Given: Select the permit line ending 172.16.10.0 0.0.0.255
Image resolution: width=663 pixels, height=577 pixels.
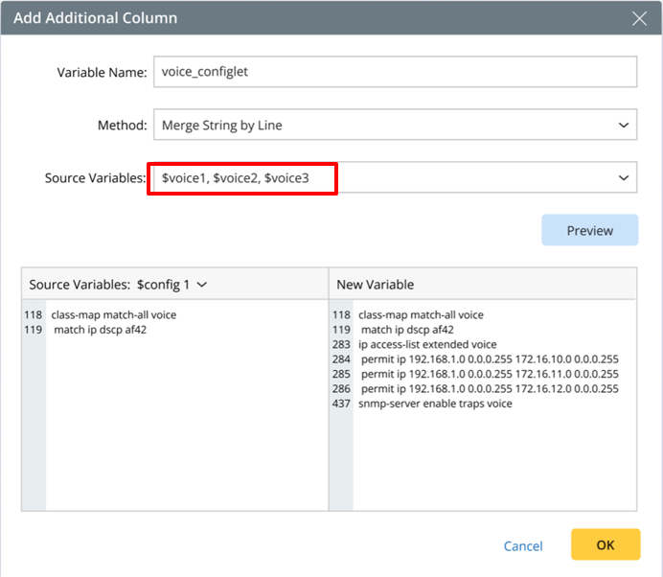Looking at the screenshot, I should pos(489,359).
